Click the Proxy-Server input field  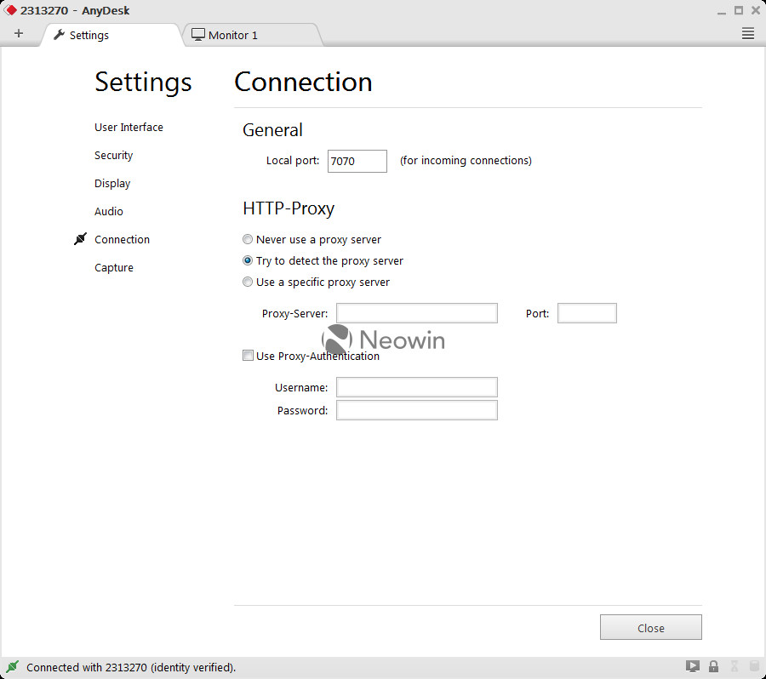(x=417, y=313)
